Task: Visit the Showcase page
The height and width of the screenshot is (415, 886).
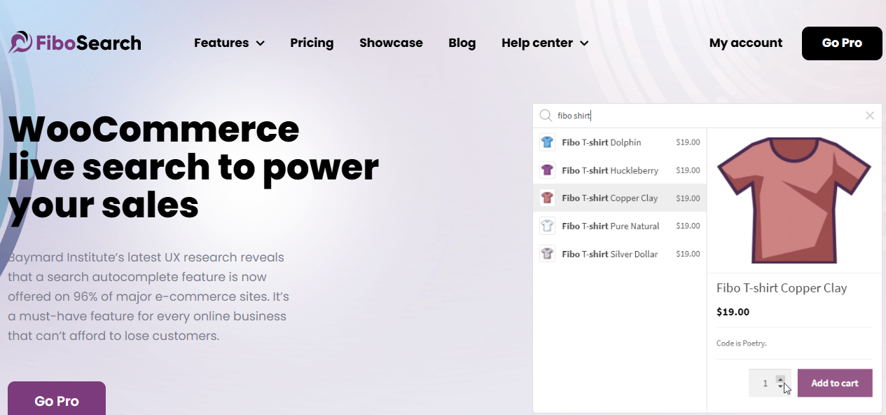Action: tap(391, 43)
